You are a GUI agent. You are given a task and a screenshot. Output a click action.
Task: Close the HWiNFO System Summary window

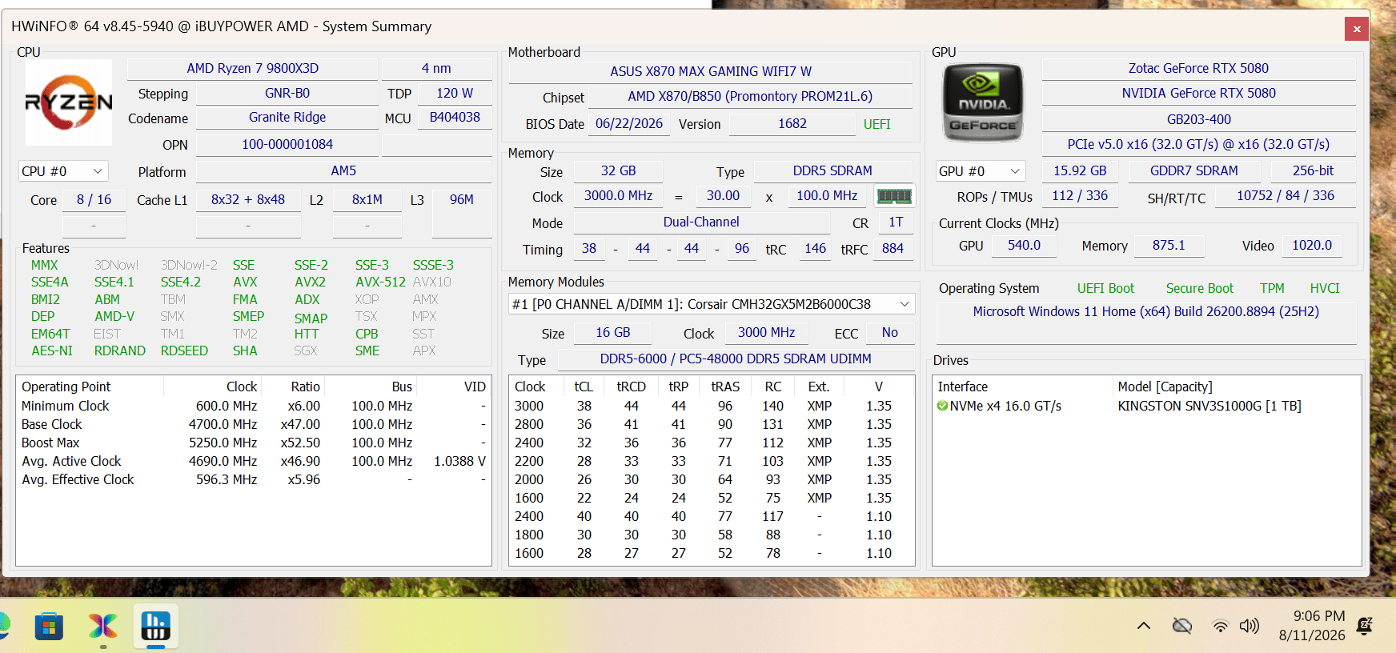pyautogui.click(x=1357, y=29)
